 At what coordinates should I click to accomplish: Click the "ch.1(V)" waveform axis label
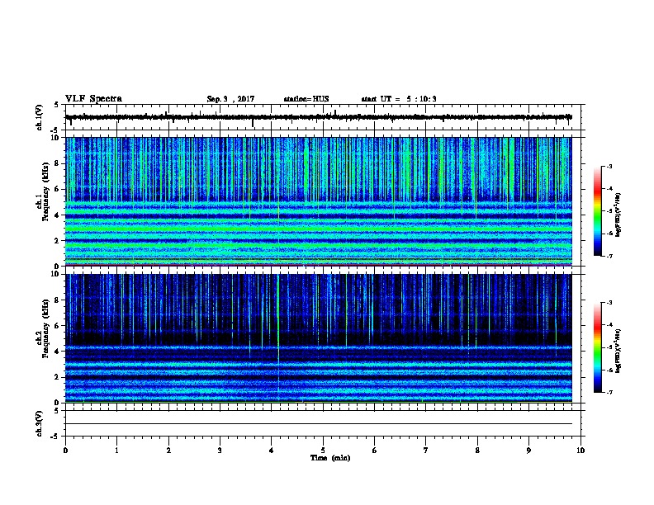(x=39, y=117)
